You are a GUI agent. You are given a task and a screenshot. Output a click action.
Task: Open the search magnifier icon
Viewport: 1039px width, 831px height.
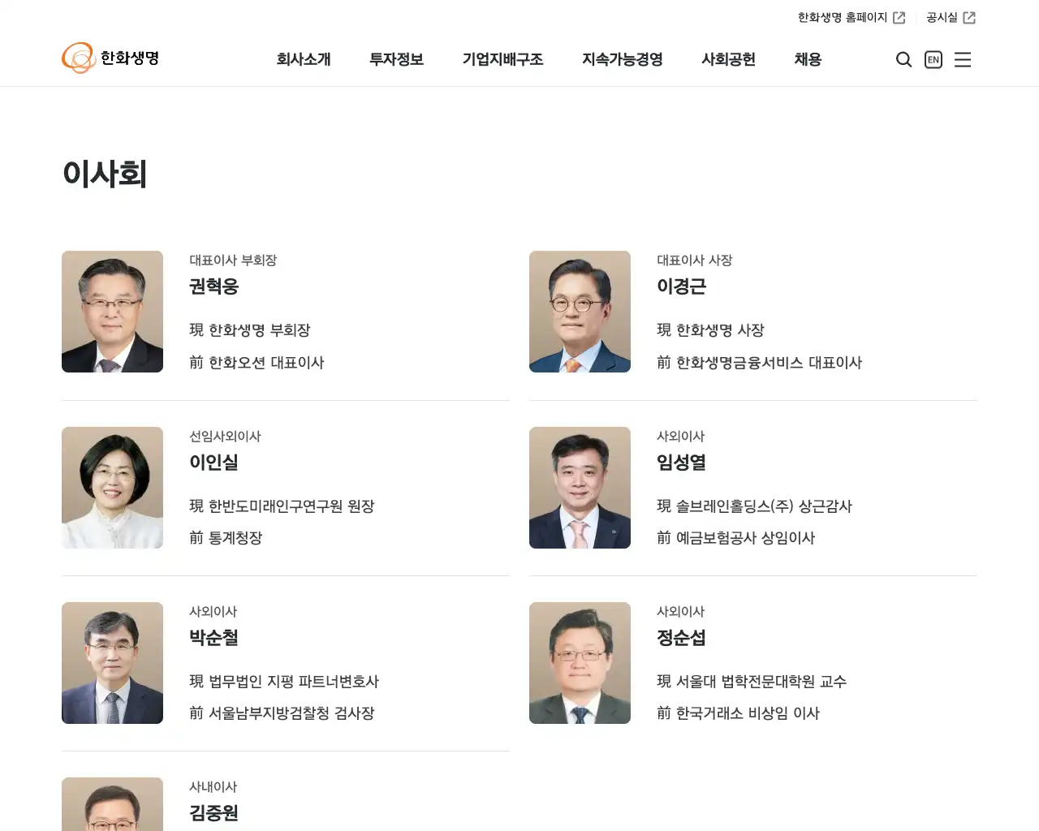coord(903,59)
